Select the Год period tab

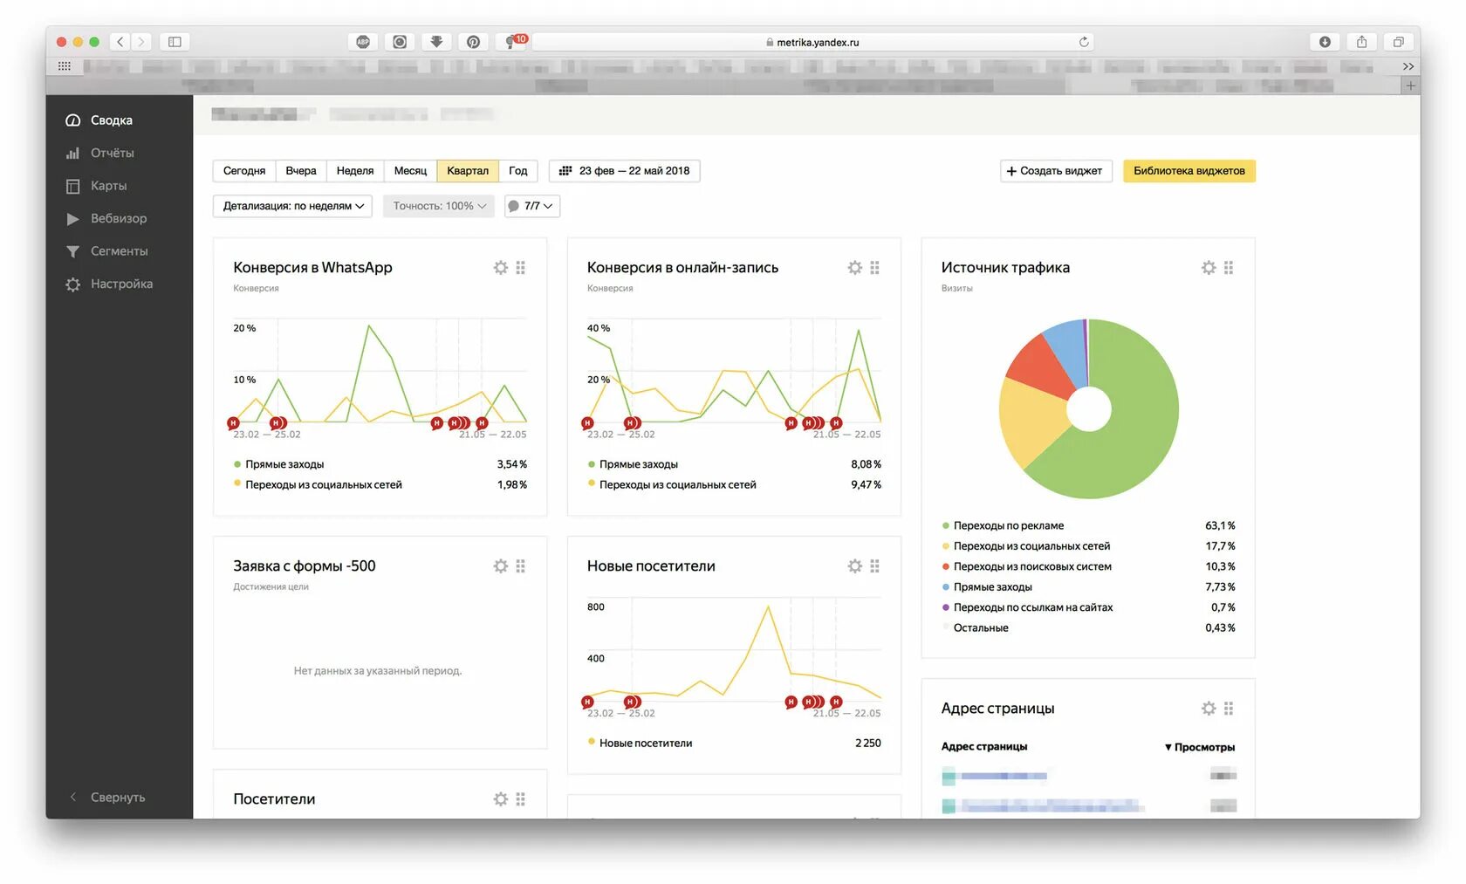pos(518,171)
